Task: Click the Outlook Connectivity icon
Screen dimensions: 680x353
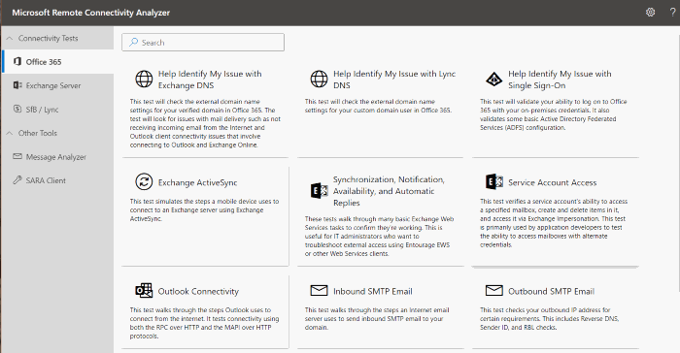Action: click(144, 291)
